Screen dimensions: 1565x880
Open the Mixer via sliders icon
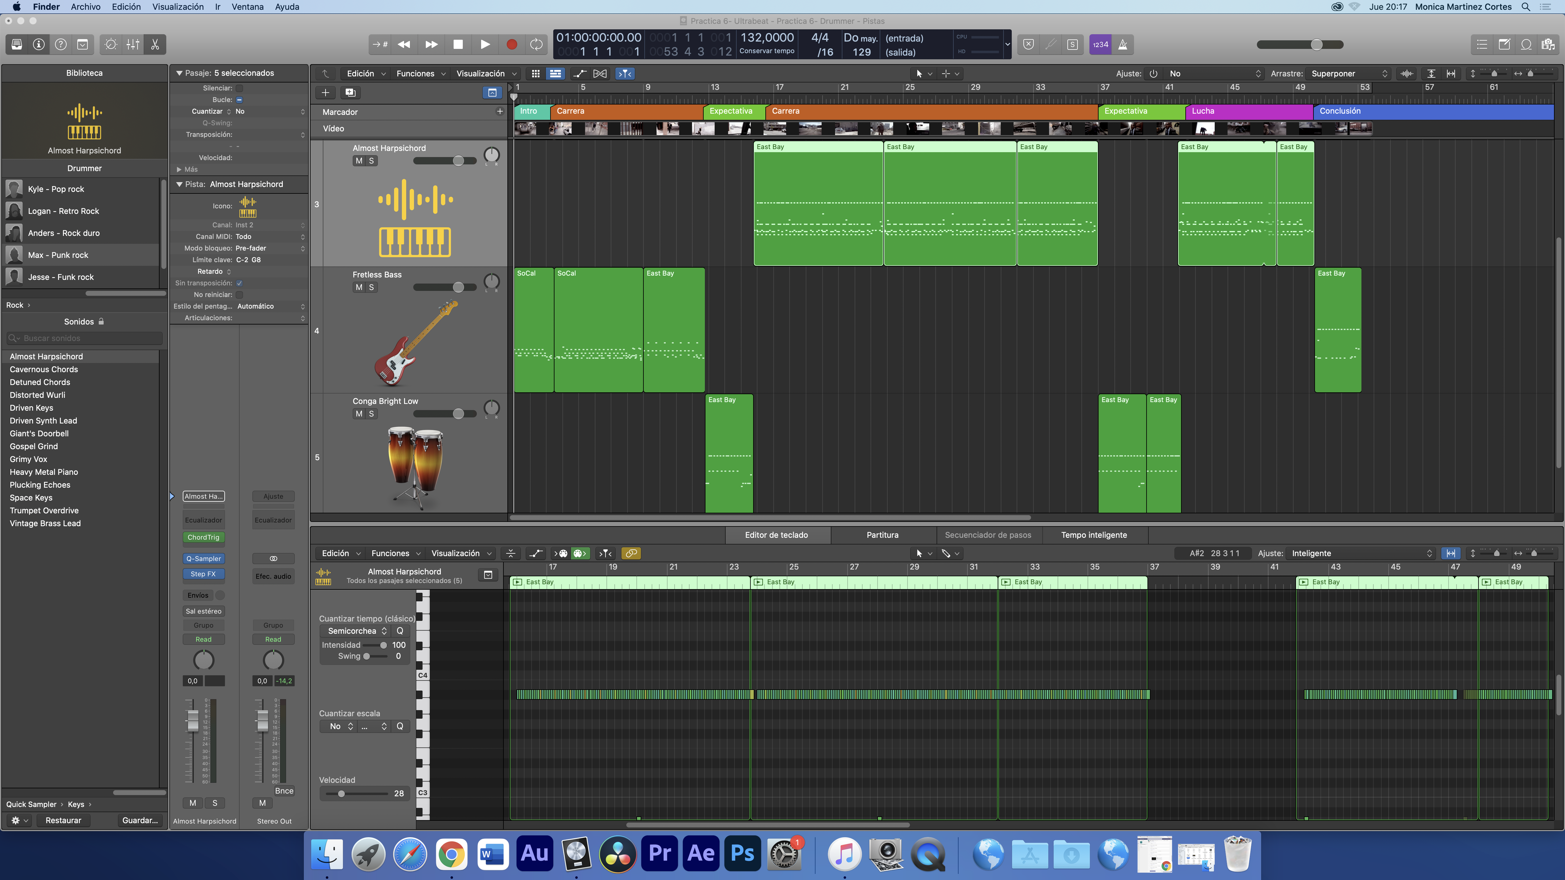point(133,44)
